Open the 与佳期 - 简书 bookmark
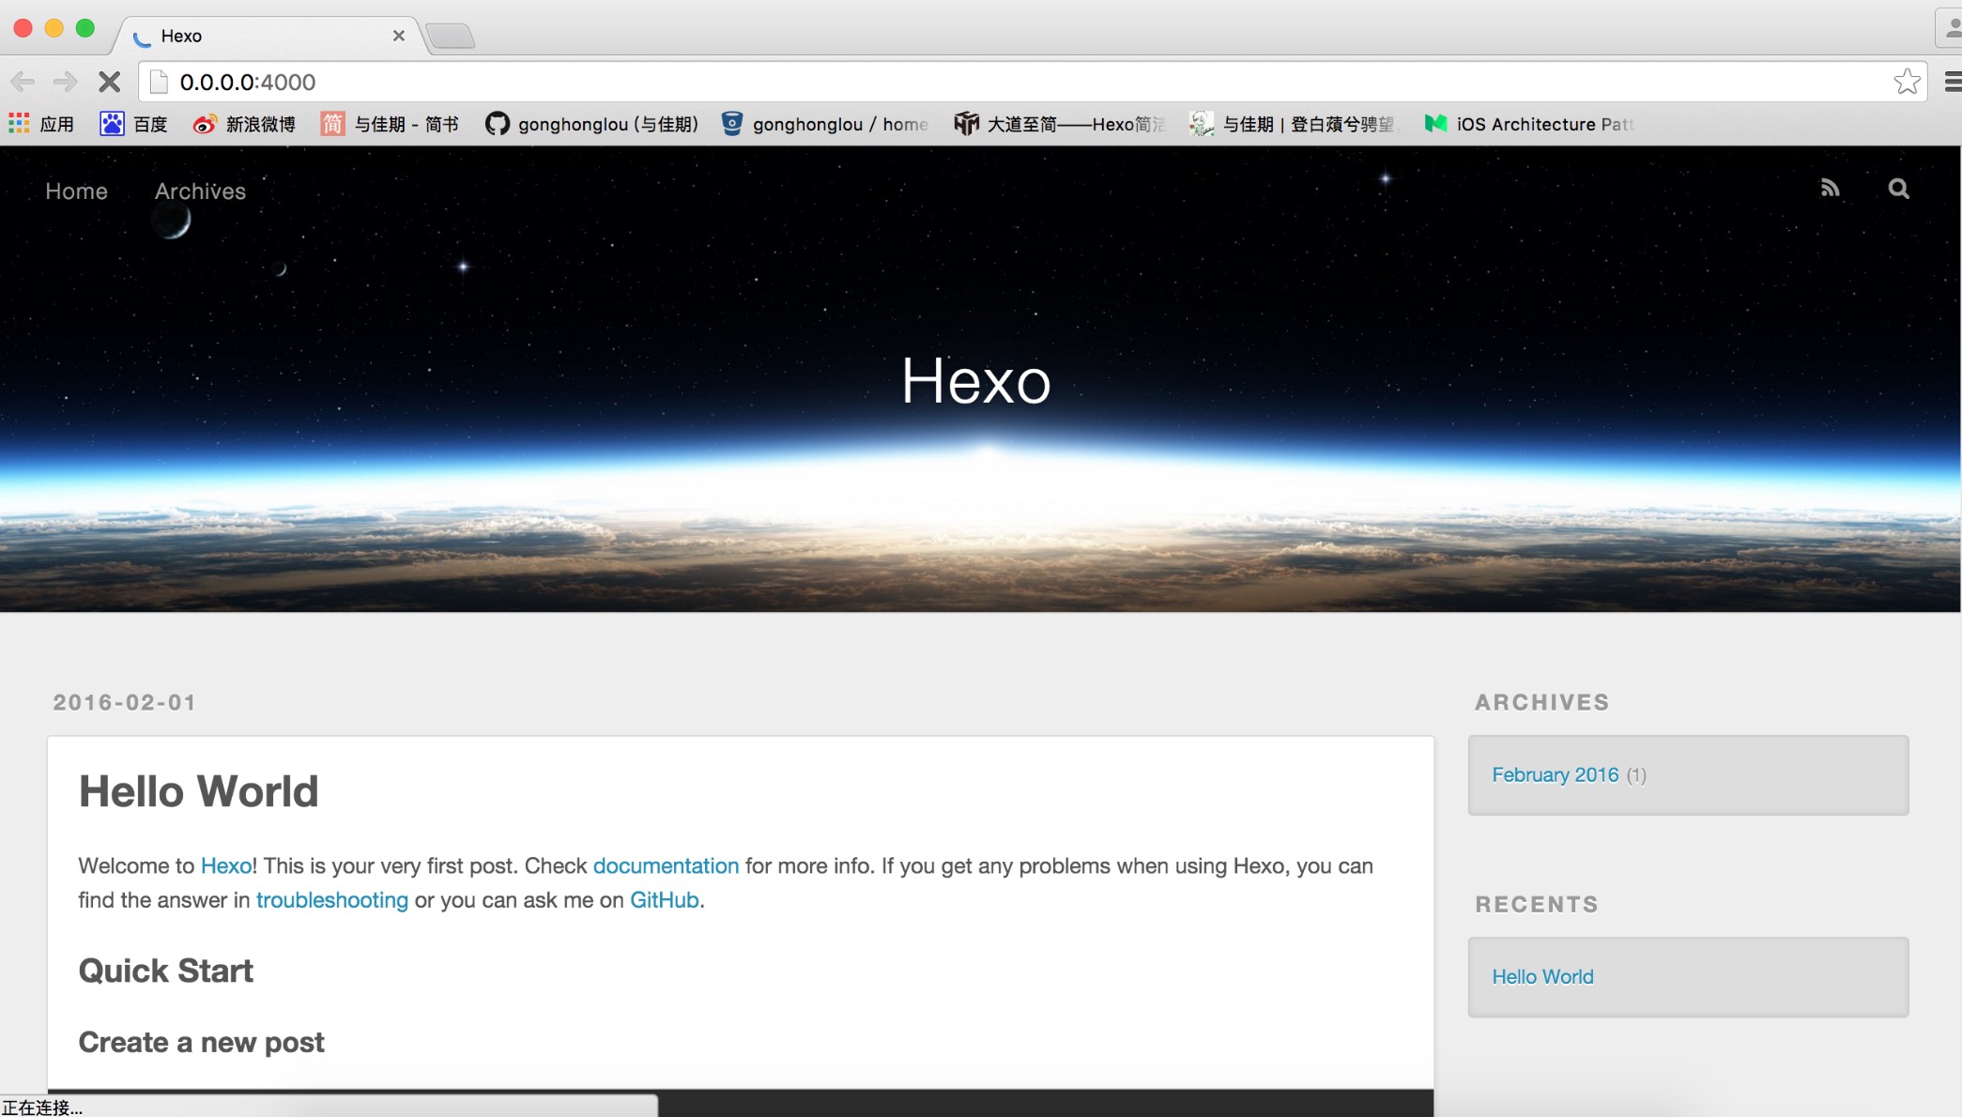Screen dimensions: 1962x1117 tap(390, 124)
